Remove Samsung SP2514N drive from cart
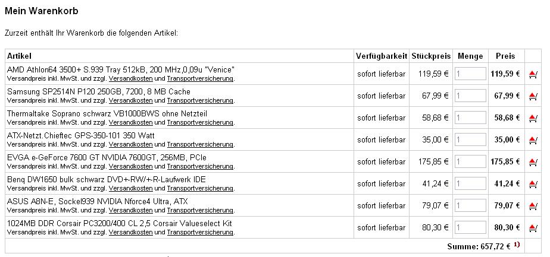Viewport: 550px width, 257px height. tap(533, 96)
